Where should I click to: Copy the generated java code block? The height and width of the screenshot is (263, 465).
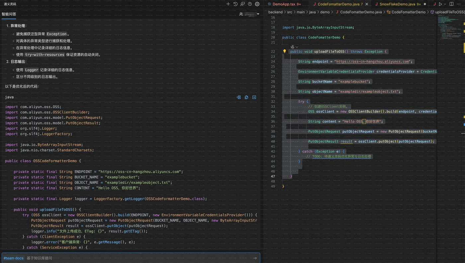coord(246,97)
